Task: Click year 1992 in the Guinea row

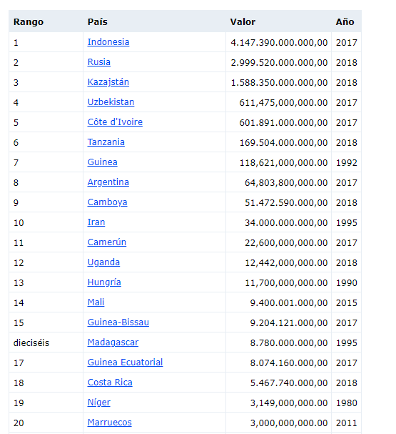Action: pos(347,163)
